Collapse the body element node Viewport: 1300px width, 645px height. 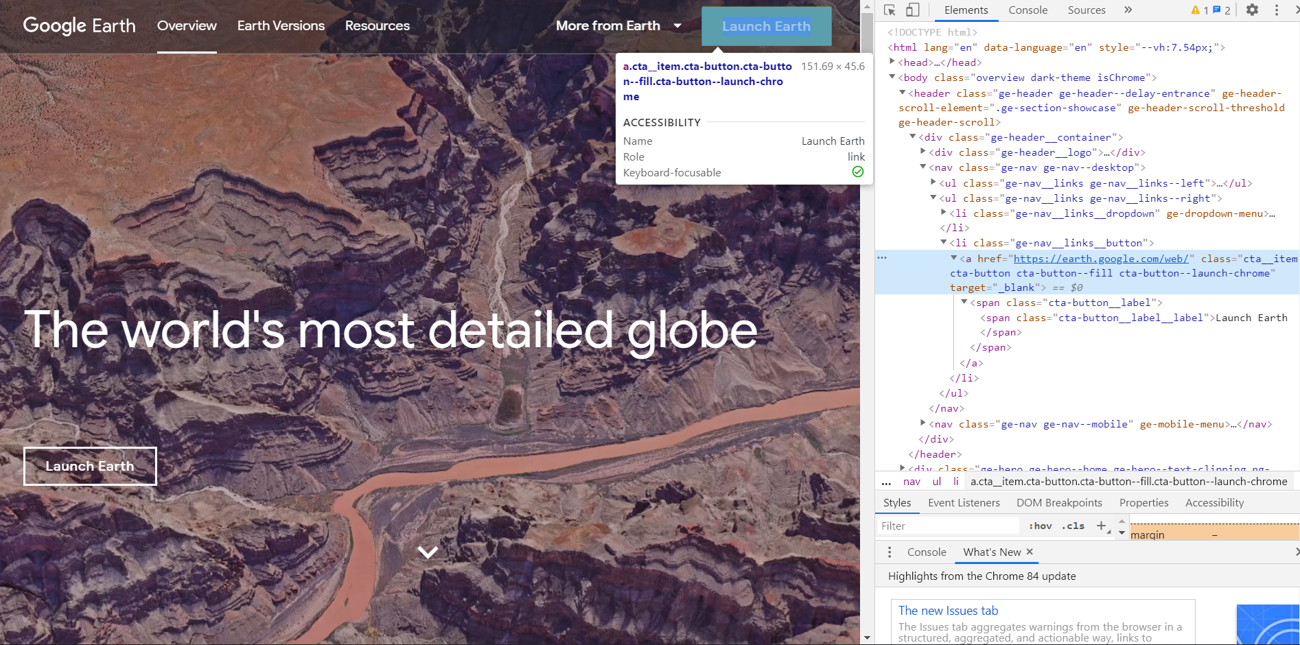point(892,77)
